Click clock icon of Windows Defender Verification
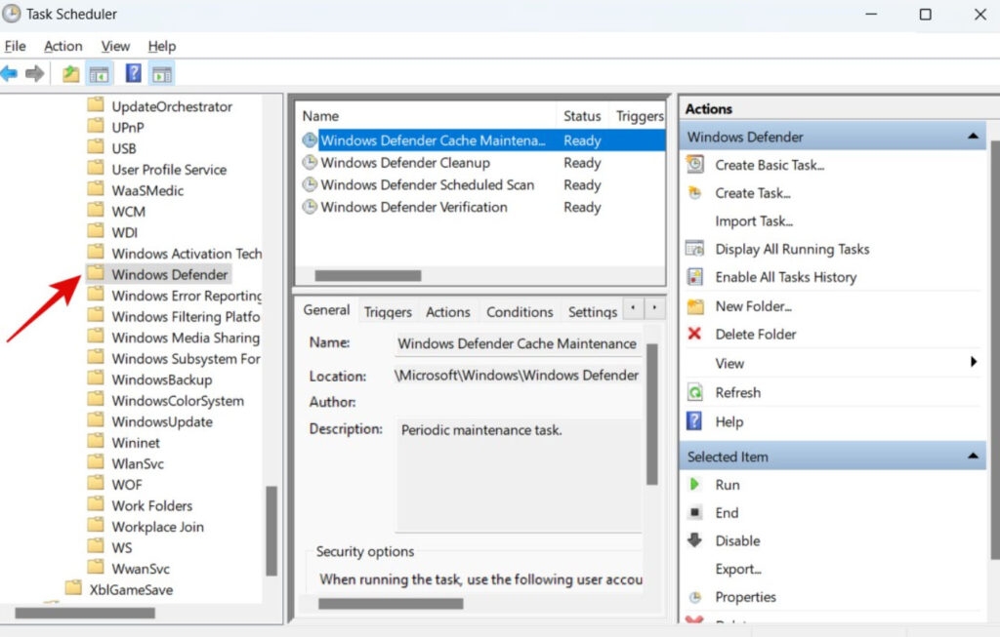The width and height of the screenshot is (1000, 637). [310, 207]
